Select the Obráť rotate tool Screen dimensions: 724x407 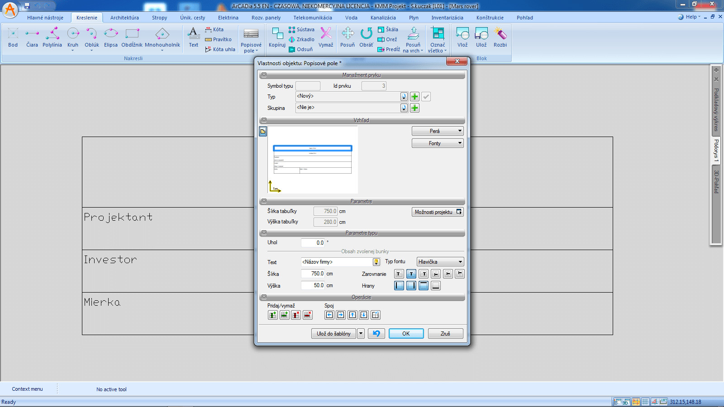(x=366, y=38)
